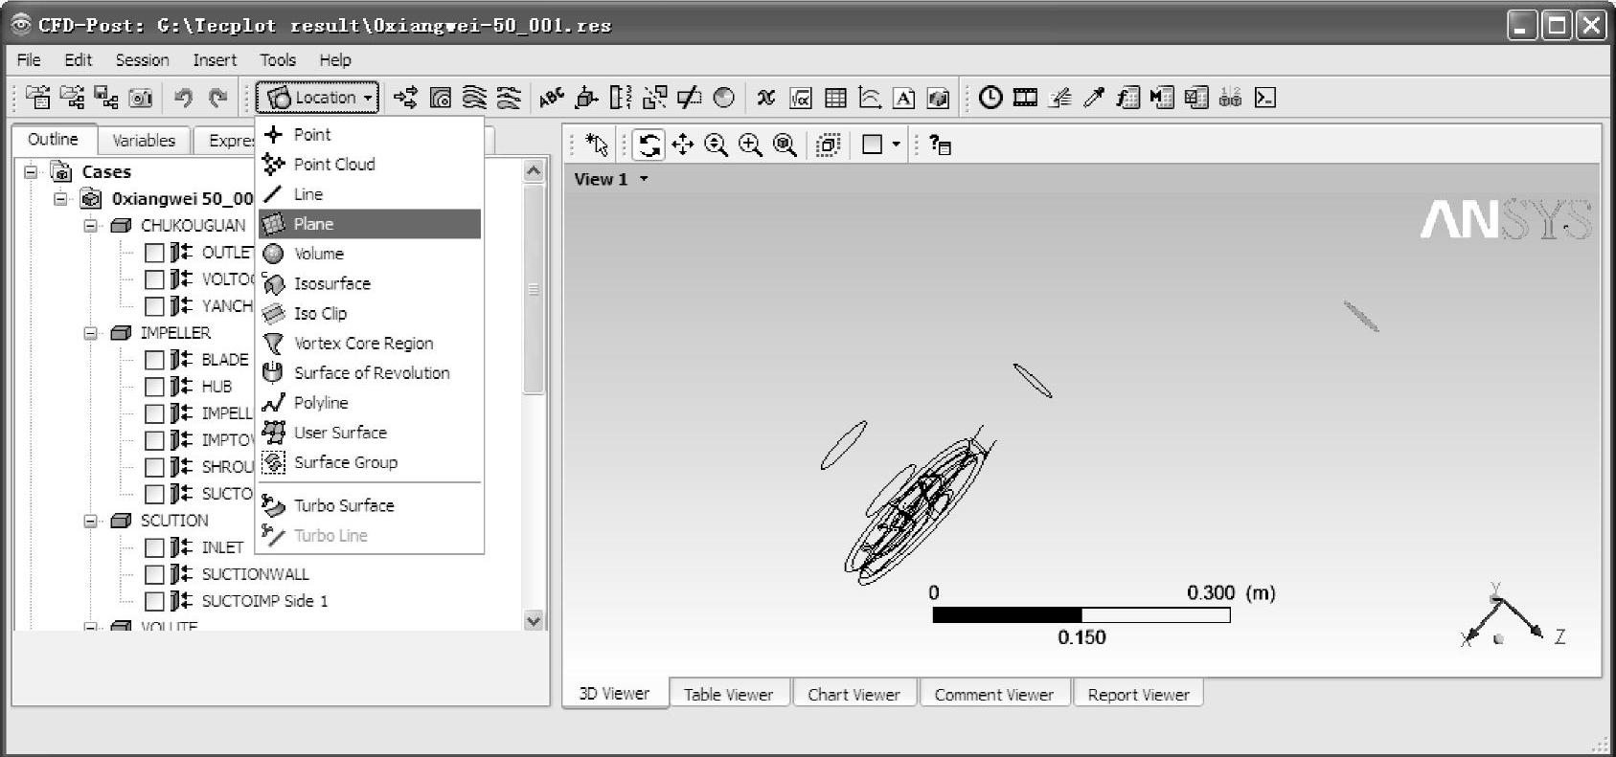Collapse the SCUTION domain node

(91, 521)
